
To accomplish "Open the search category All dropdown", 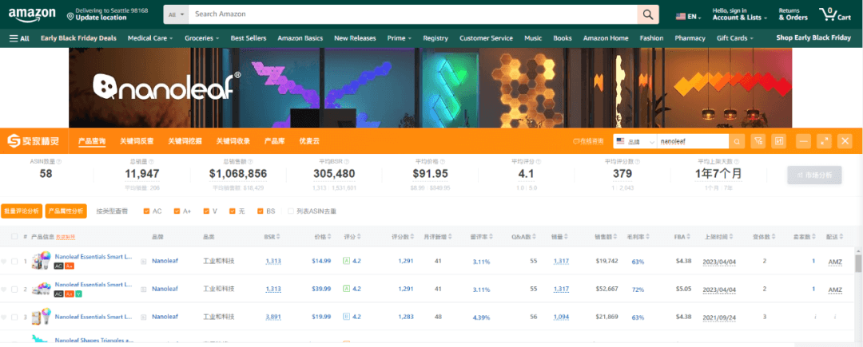I will (x=176, y=14).
